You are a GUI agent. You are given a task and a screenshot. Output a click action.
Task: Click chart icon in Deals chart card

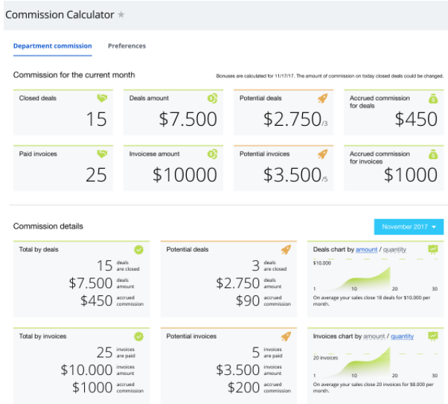tap(433, 249)
